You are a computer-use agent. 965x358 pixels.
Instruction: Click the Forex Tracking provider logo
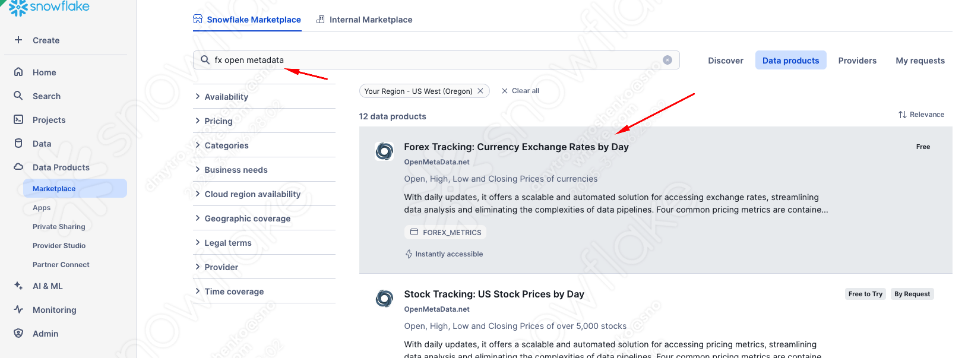coord(384,151)
